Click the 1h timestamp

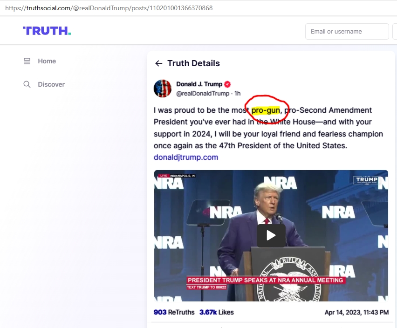(238, 93)
